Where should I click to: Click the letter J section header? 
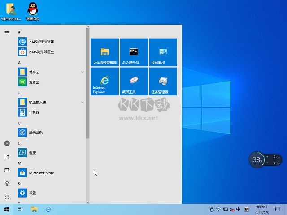click(19, 93)
